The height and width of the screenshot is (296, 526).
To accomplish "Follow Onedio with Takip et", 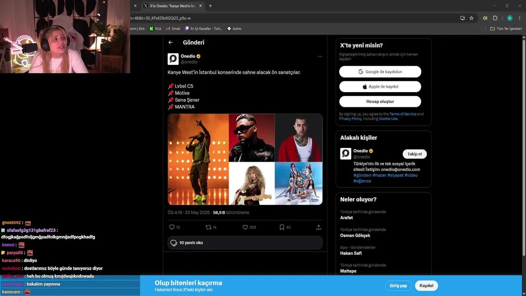I will pyautogui.click(x=415, y=154).
